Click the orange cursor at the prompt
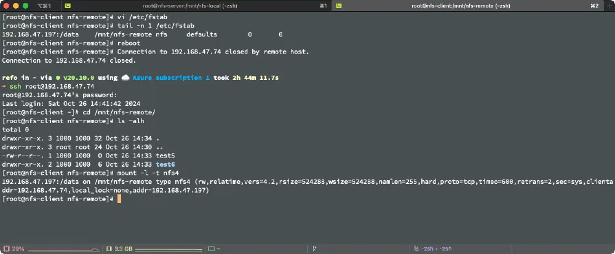615x254 pixels. [119, 199]
